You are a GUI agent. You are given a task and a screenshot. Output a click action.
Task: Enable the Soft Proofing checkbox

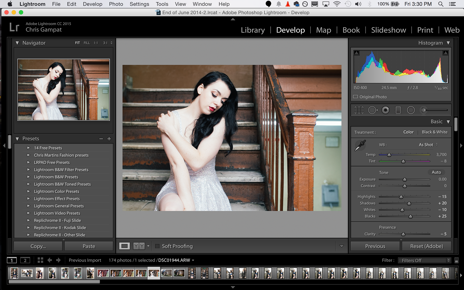157,246
